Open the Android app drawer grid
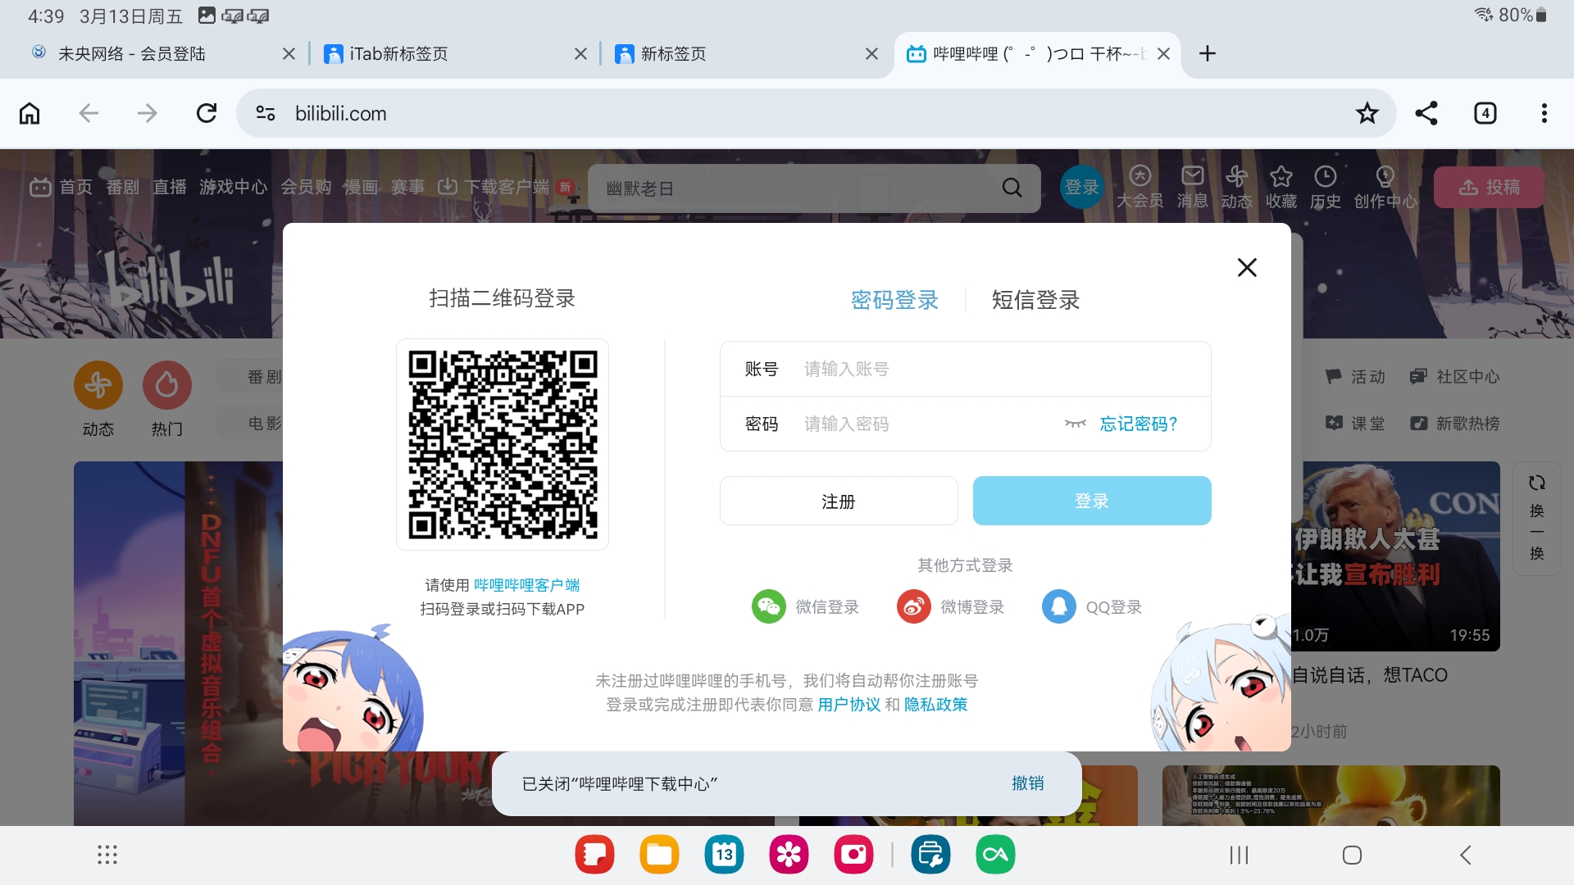The height and width of the screenshot is (885, 1574). (x=107, y=855)
